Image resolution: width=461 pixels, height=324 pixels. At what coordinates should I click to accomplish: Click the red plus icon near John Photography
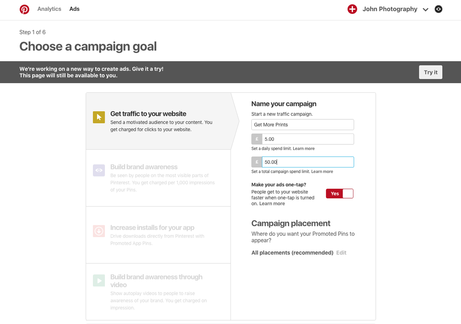pyautogui.click(x=352, y=9)
